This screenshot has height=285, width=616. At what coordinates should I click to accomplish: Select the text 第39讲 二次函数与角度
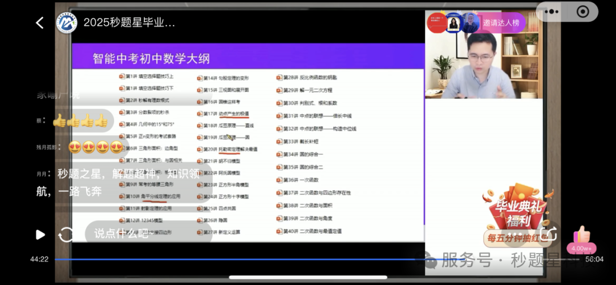pos(307,219)
